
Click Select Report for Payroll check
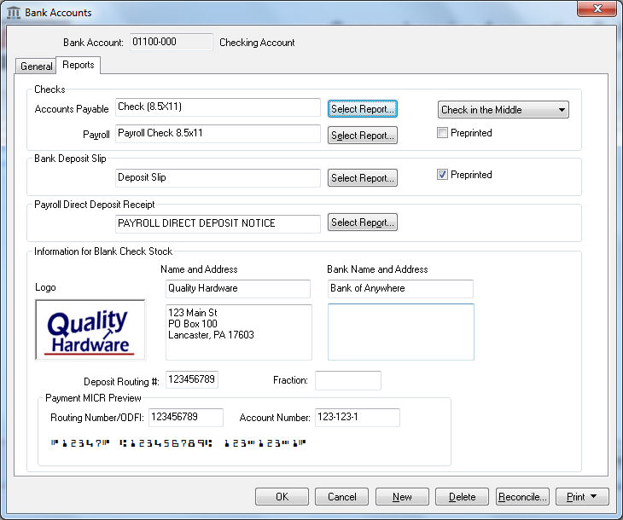point(362,136)
